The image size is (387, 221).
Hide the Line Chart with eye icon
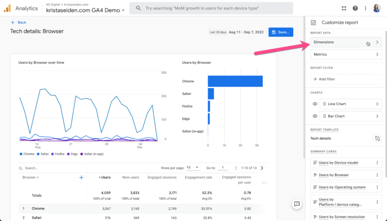click(x=315, y=104)
